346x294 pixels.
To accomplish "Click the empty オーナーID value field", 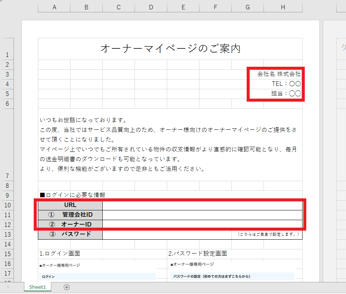I will pyautogui.click(x=202, y=224).
